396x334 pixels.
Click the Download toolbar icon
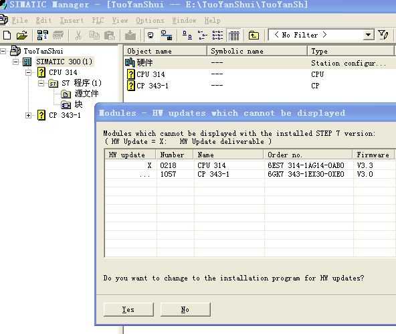130,35
